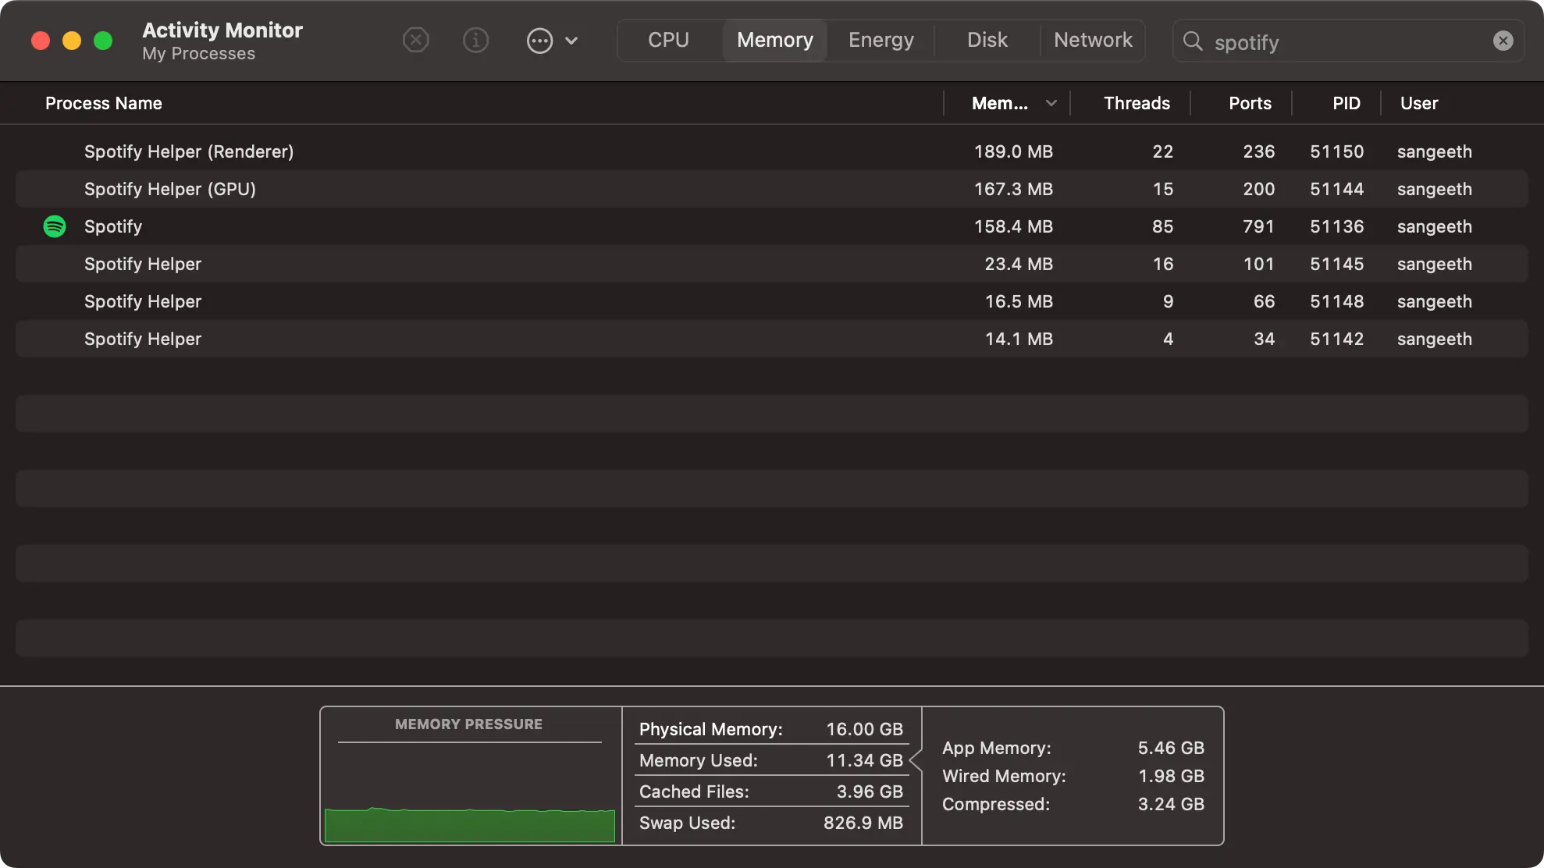Select the main Spotify process name
The width and height of the screenshot is (1544, 868).
113,226
